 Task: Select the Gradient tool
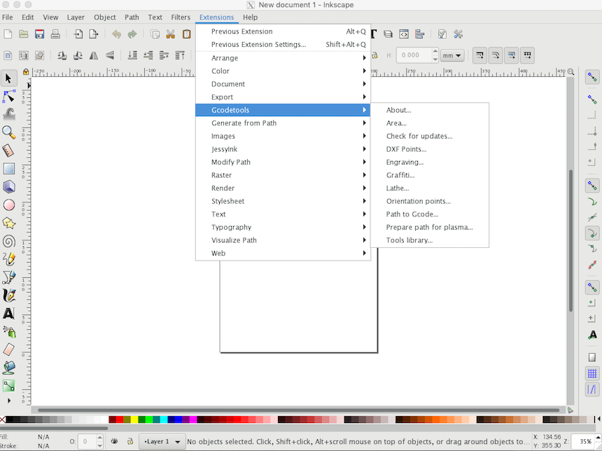tap(8, 386)
